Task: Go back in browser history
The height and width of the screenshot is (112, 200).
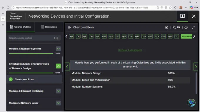Action: 3,8
